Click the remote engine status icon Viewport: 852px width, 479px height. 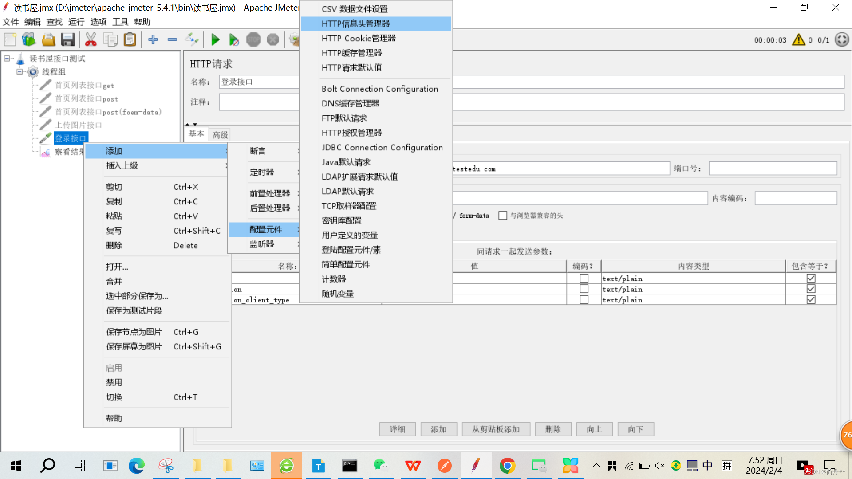click(842, 40)
